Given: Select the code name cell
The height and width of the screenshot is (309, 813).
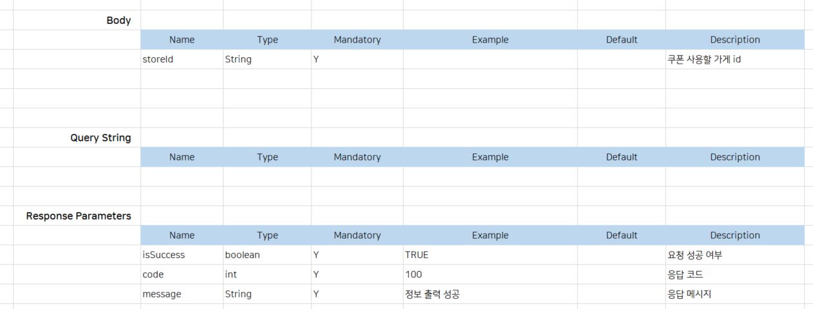Looking at the screenshot, I should pyautogui.click(x=182, y=274).
